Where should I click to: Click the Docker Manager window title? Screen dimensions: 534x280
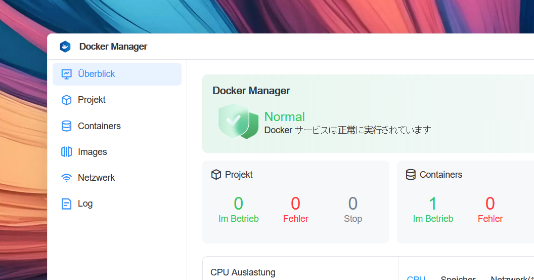pyautogui.click(x=113, y=47)
